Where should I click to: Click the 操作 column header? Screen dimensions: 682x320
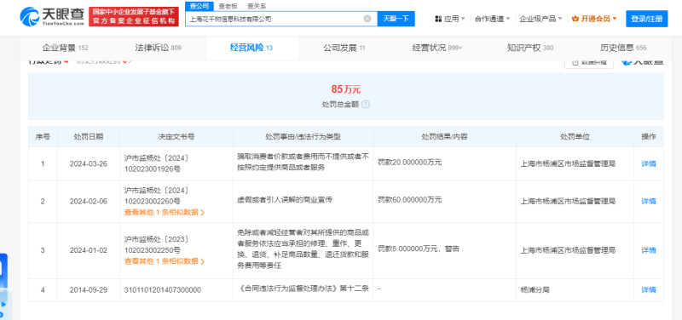pyautogui.click(x=649, y=136)
